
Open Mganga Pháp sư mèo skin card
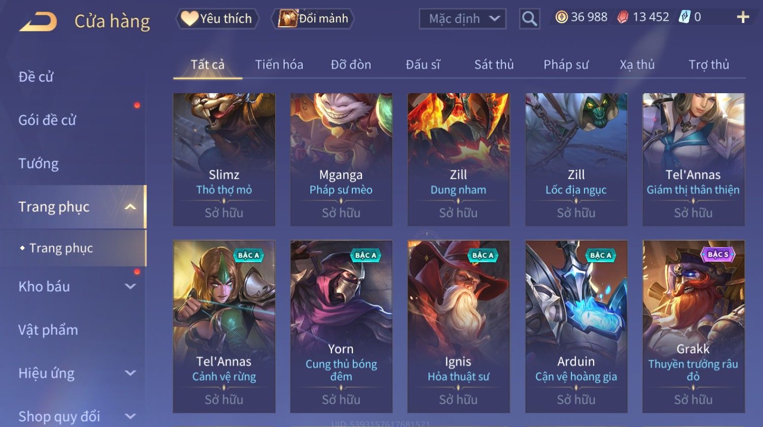[341, 159]
